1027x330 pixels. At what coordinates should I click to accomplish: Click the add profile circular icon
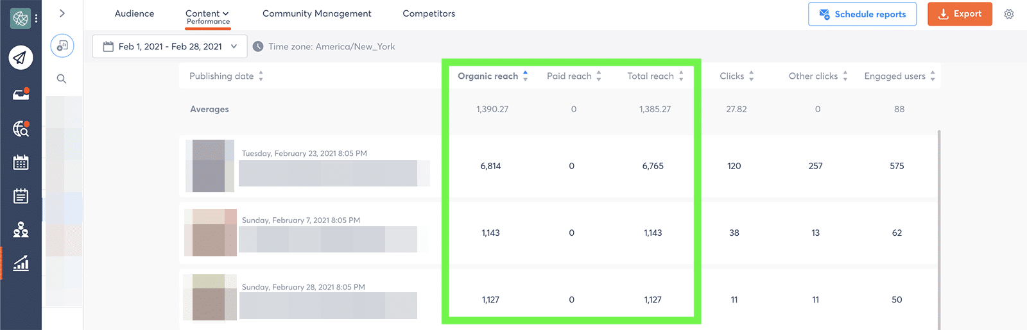pos(62,46)
